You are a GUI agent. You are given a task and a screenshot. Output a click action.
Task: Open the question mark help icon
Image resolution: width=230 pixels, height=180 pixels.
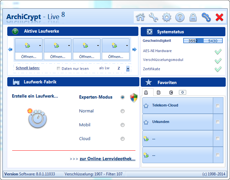[180, 17]
